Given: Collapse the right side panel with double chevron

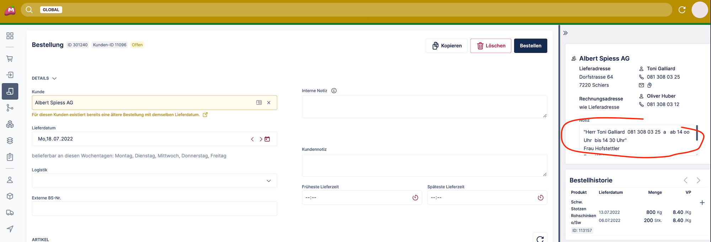Looking at the screenshot, I should (566, 33).
